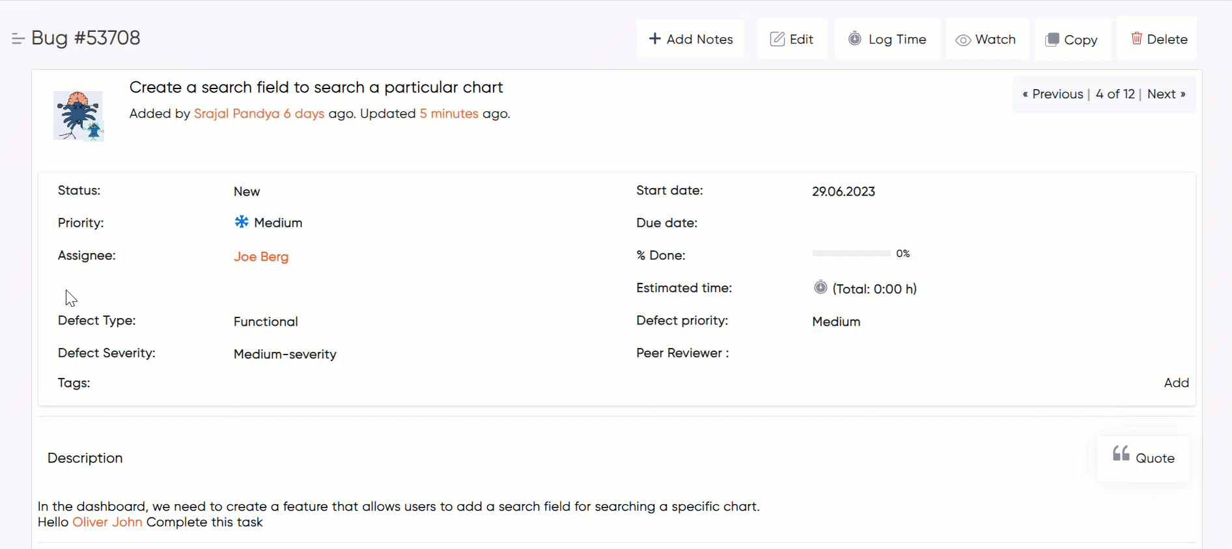Toggle the sidebar menu icon beside Bug #53708
Image resolution: width=1232 pixels, height=549 pixels.
coord(18,39)
